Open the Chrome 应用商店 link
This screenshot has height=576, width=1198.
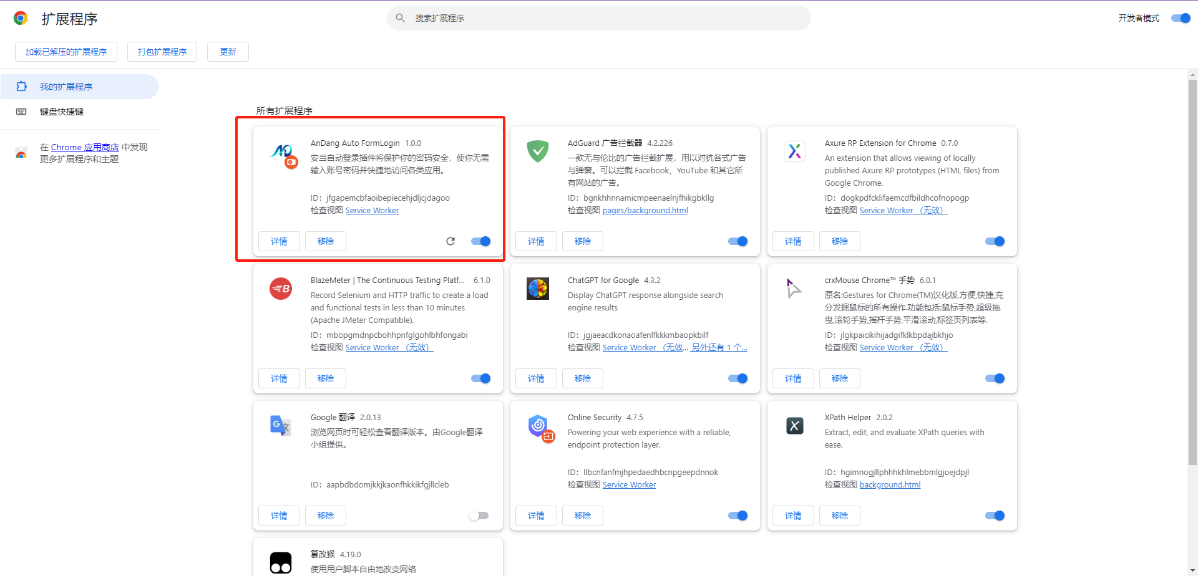85,147
